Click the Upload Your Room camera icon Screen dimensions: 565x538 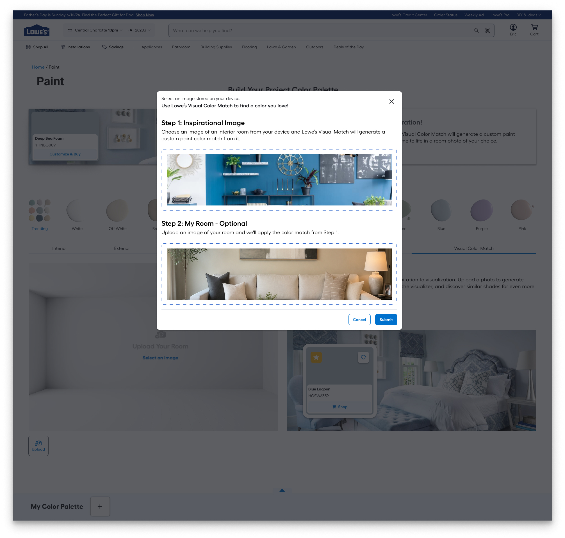[160, 334]
